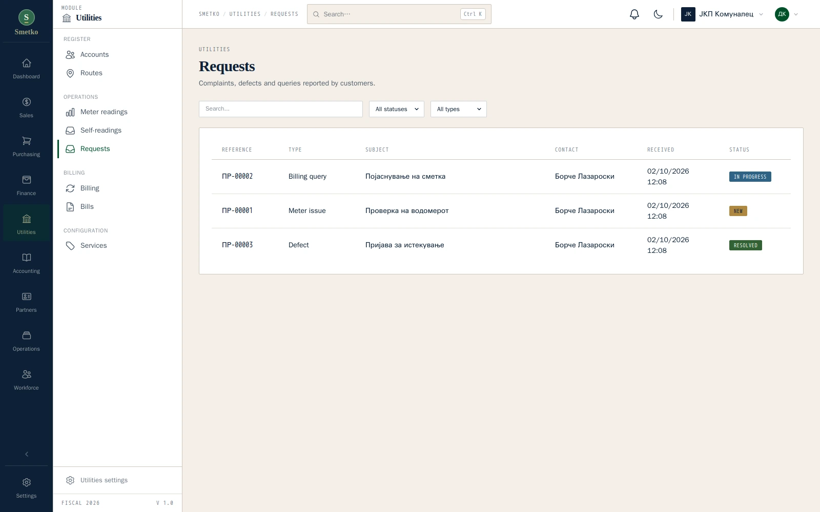Click the NEW status badge
820x512 pixels.
click(738, 211)
